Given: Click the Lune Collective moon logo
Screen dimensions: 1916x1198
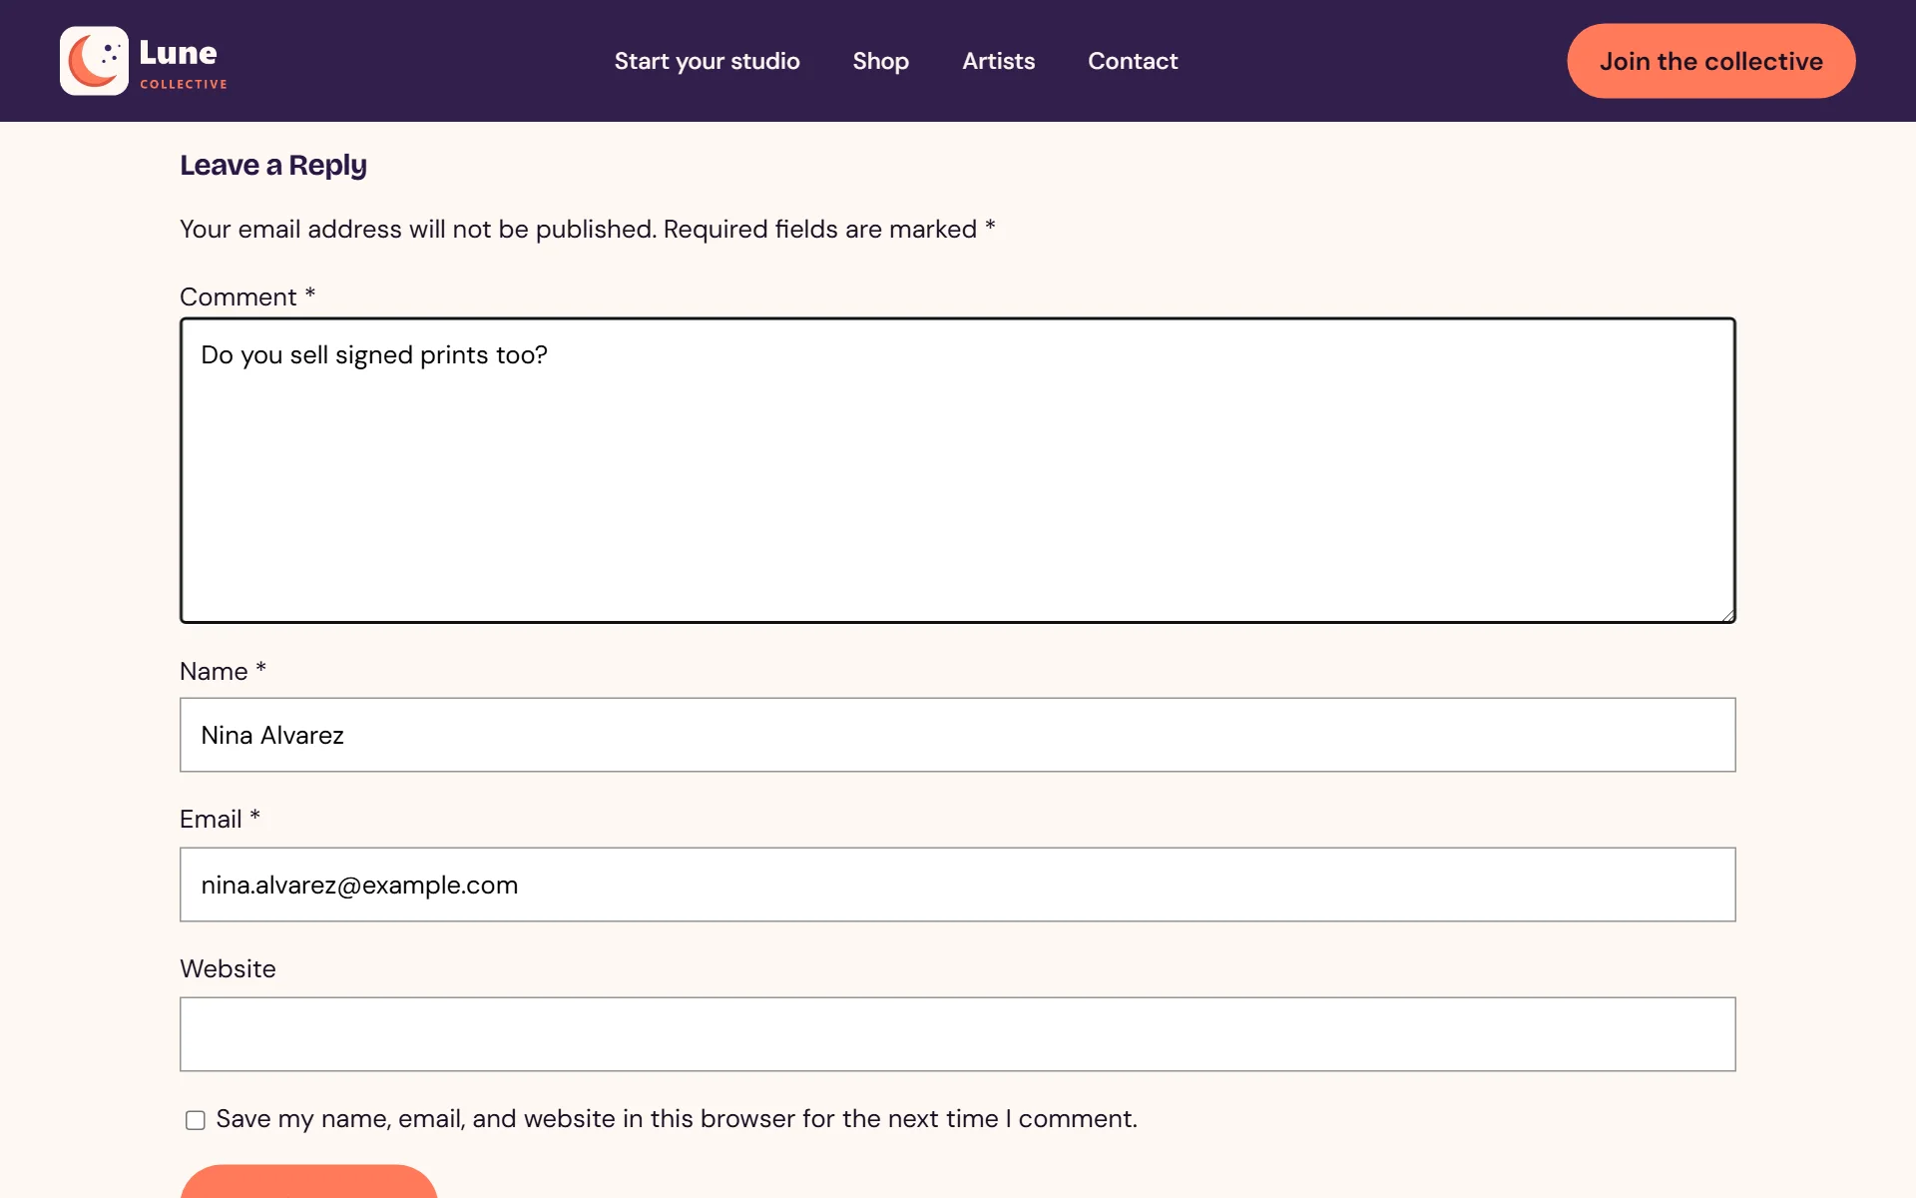Looking at the screenshot, I should tap(94, 61).
